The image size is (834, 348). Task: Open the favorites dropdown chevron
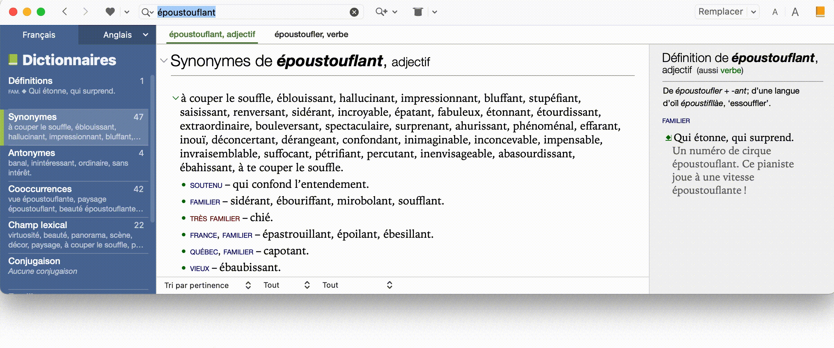click(127, 12)
